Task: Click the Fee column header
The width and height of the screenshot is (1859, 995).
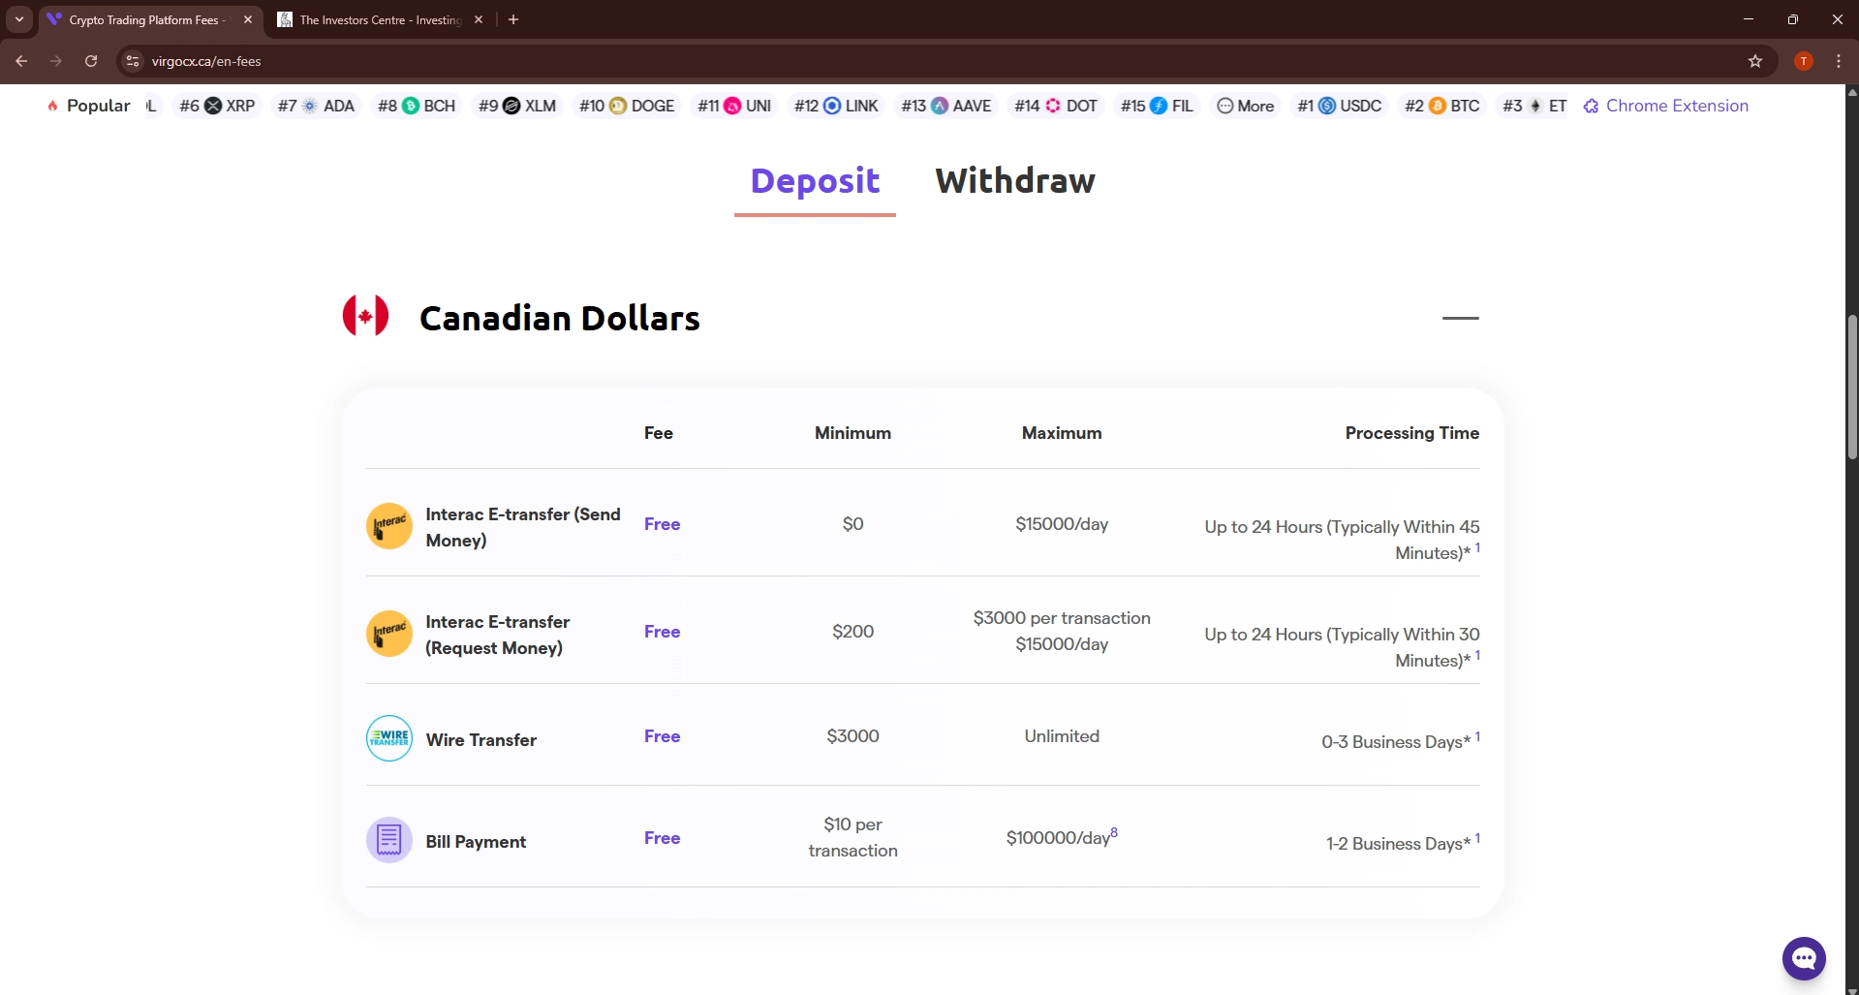Action: pos(659,433)
